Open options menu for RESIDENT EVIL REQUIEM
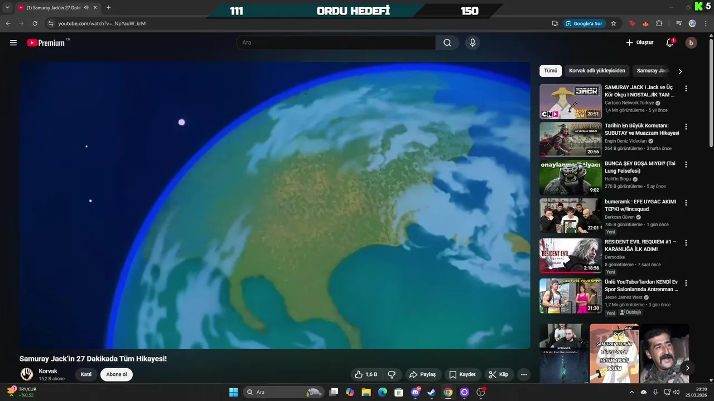Screen dimensions: 714x401 click(x=686, y=243)
